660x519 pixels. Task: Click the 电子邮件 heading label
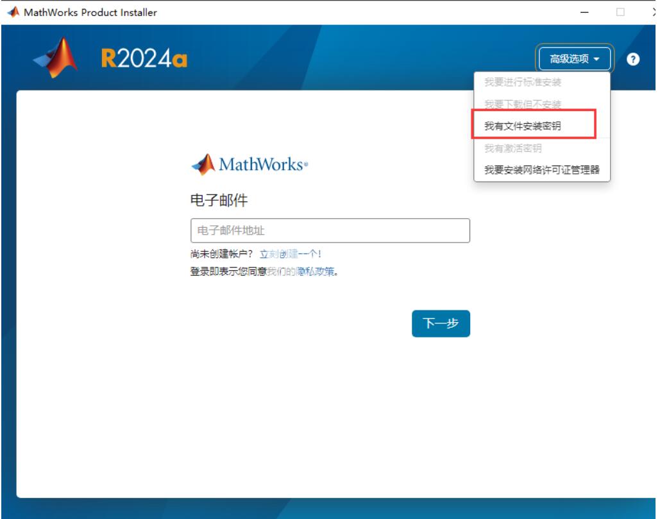(219, 200)
